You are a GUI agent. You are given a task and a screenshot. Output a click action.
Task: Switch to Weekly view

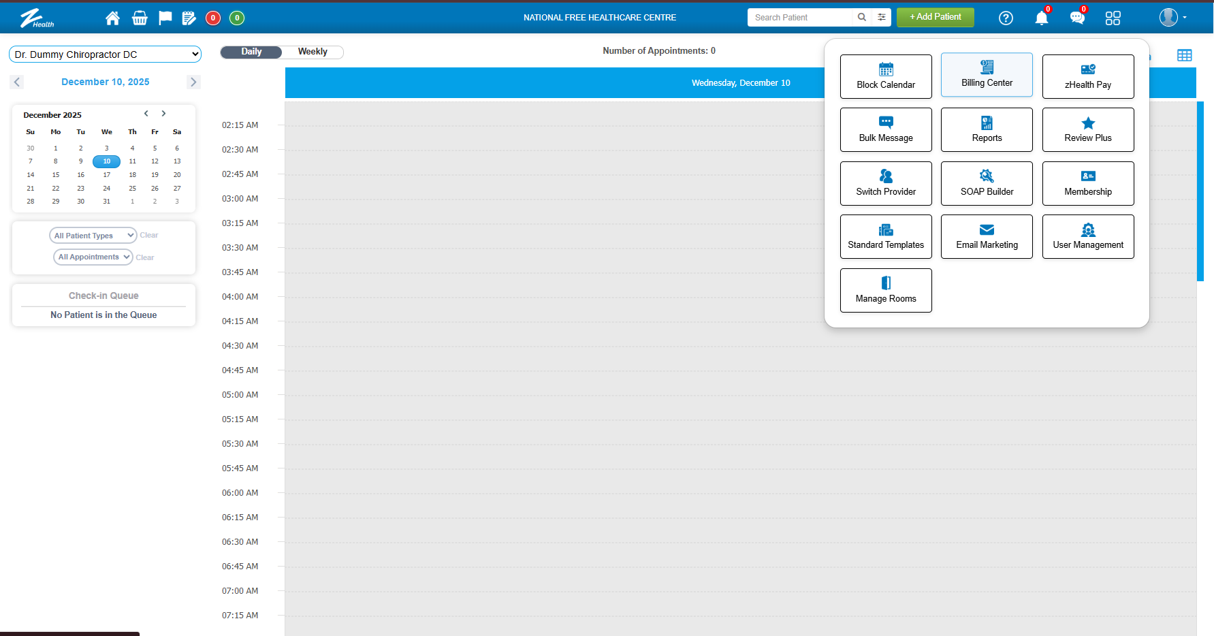[313, 52]
